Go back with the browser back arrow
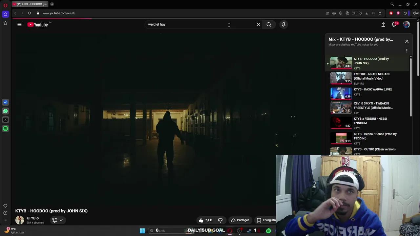The width and height of the screenshot is (420, 236). click(15, 13)
